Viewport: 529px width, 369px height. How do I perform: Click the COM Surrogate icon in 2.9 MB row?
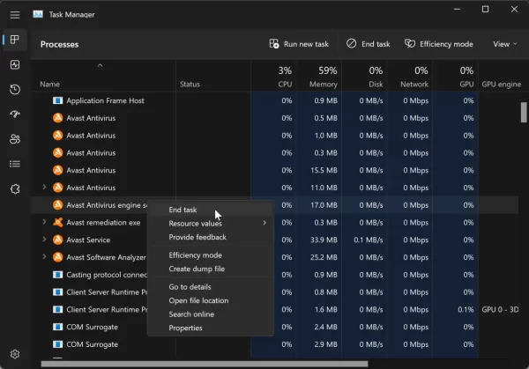pos(57,344)
